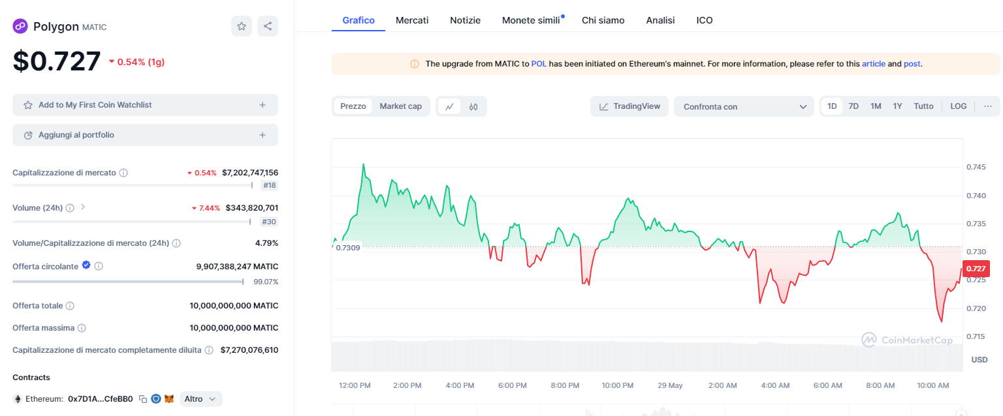Toggle chart to Prezzo view
Viewport: 1003px width, 416px height.
[353, 106]
